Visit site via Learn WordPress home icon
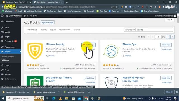Viewport: 179px width, 101px height. 14,16
